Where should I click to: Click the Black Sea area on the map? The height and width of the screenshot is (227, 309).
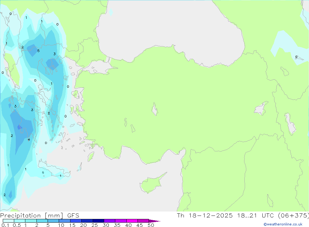(x=169, y=30)
